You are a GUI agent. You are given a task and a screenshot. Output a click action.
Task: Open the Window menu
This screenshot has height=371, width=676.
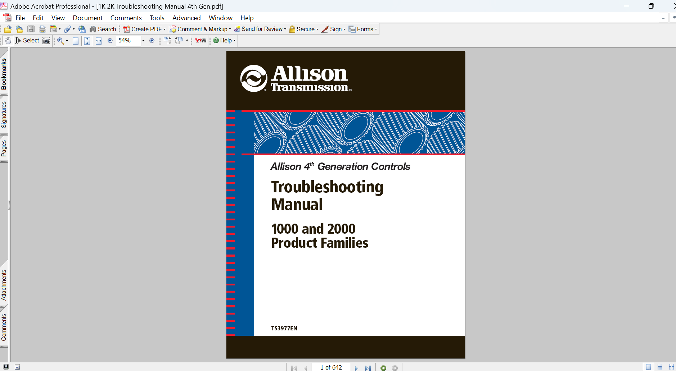click(x=221, y=18)
